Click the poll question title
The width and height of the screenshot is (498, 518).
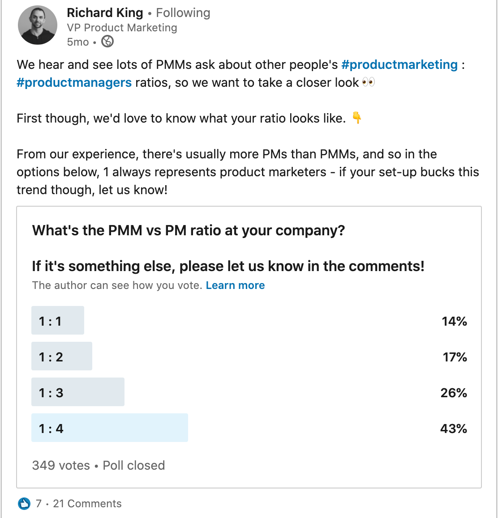click(x=189, y=230)
